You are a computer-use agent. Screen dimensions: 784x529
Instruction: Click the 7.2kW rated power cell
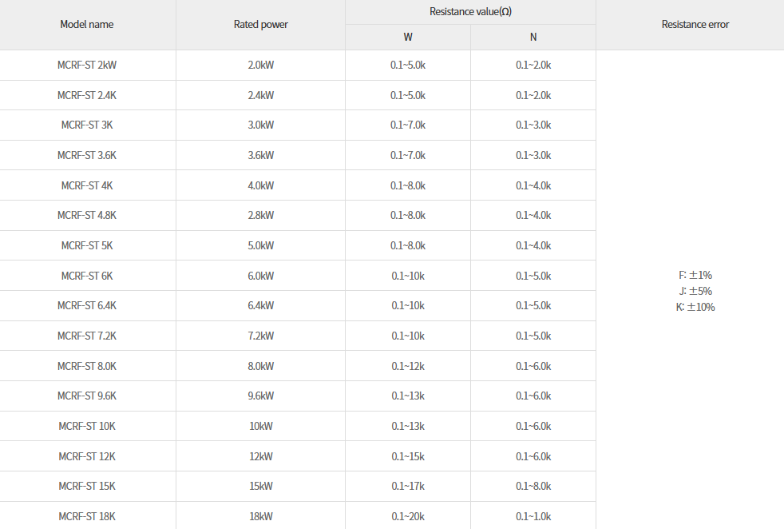coord(260,336)
